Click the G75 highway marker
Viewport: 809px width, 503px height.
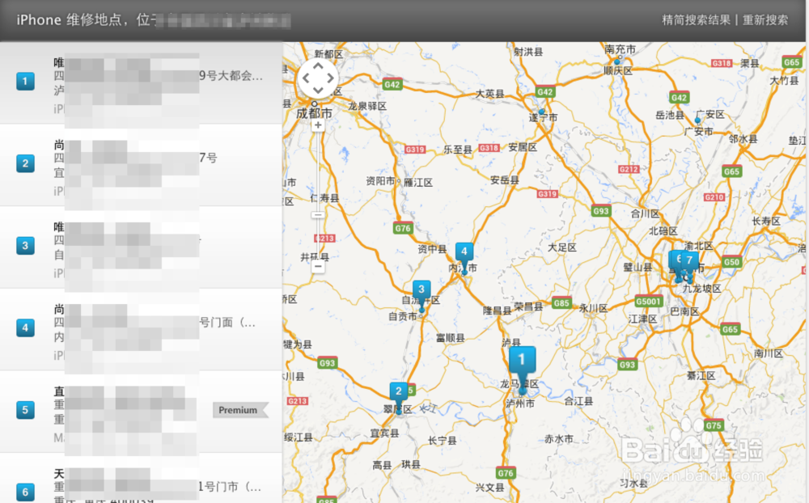pos(714,425)
